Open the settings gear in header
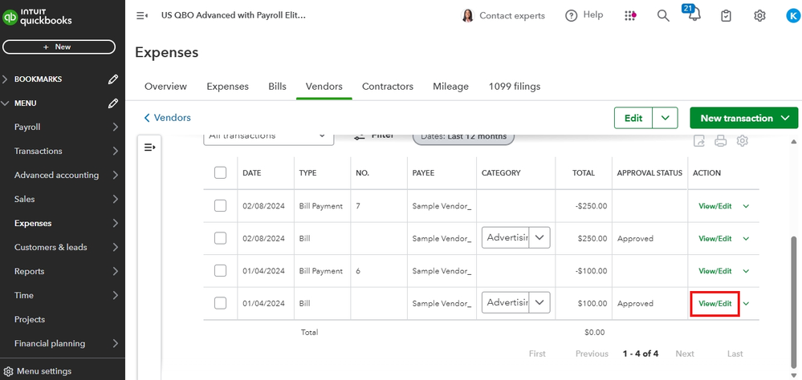The image size is (802, 380). [759, 15]
